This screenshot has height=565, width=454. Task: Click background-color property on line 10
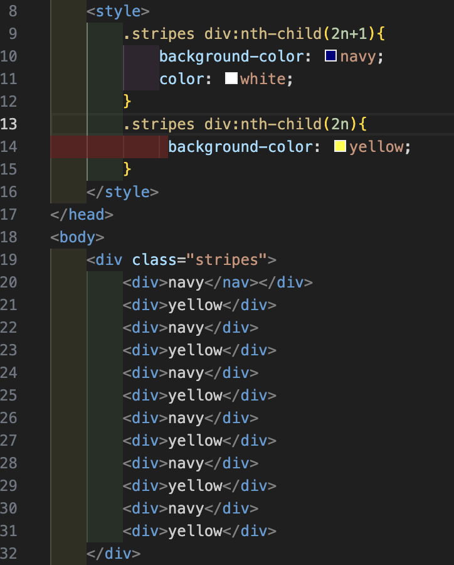coord(235,56)
